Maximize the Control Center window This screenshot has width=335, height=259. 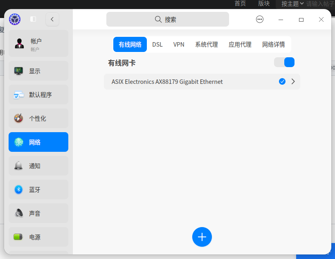301,20
